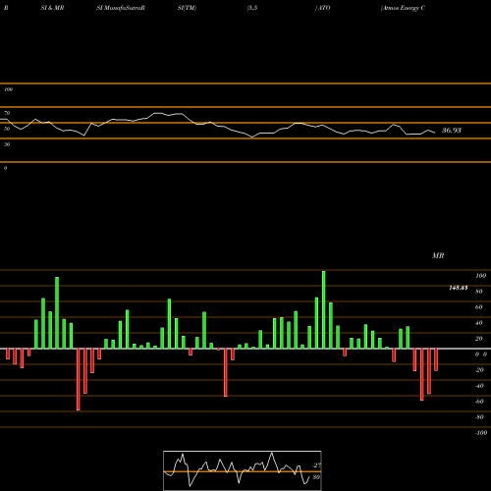491x491 pixels.
Task: Click the 60 label on MR axis
Action: point(478,307)
